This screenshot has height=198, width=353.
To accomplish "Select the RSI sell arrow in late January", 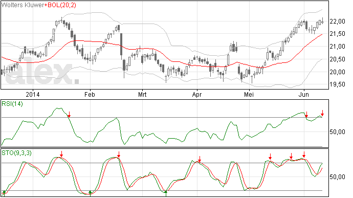I will [x=70, y=115].
